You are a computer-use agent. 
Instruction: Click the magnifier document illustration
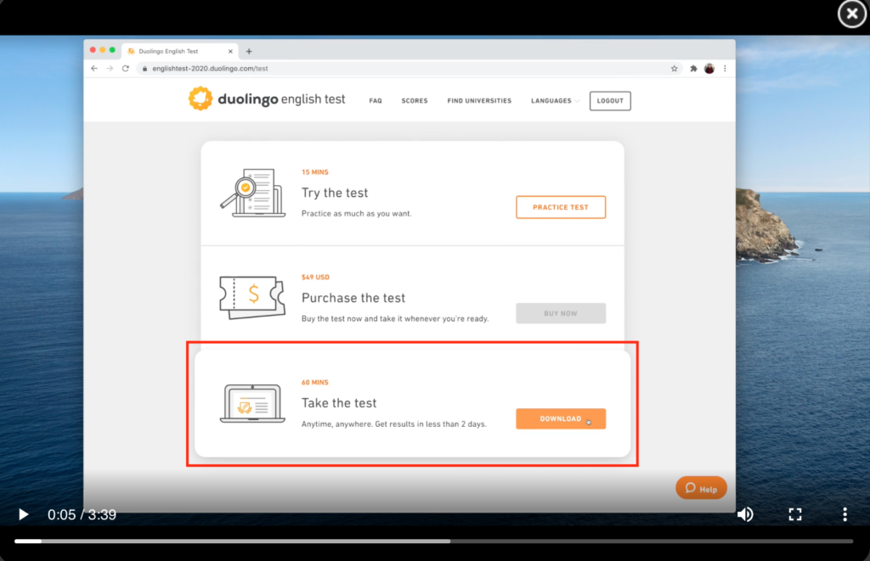pyautogui.click(x=253, y=193)
